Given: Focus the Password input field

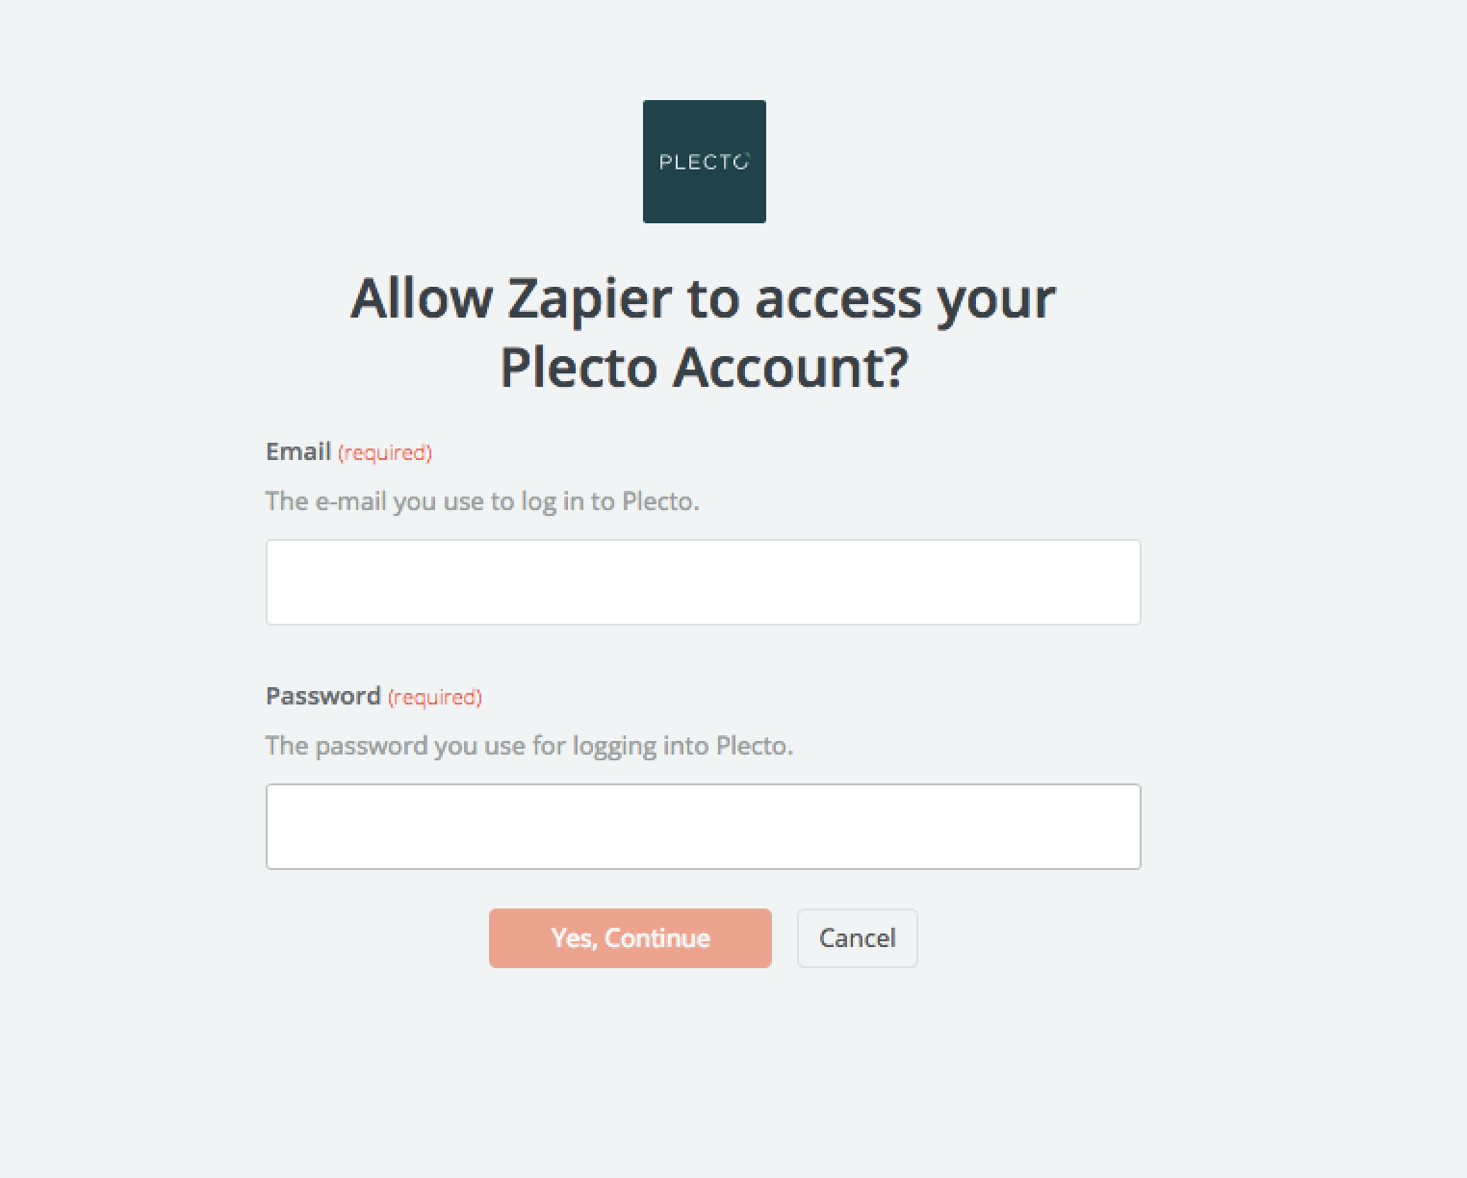Looking at the screenshot, I should pyautogui.click(x=704, y=827).
